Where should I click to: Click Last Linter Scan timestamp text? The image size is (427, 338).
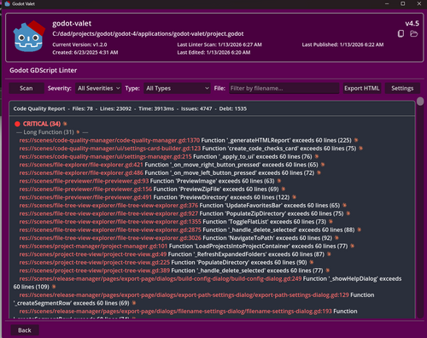219,44
